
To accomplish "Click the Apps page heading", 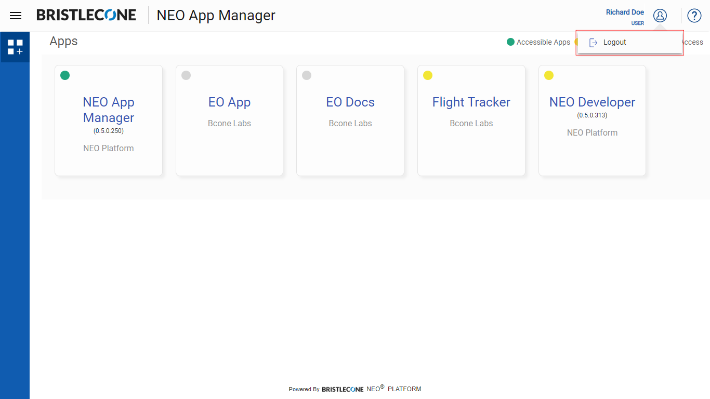I will pyautogui.click(x=63, y=41).
